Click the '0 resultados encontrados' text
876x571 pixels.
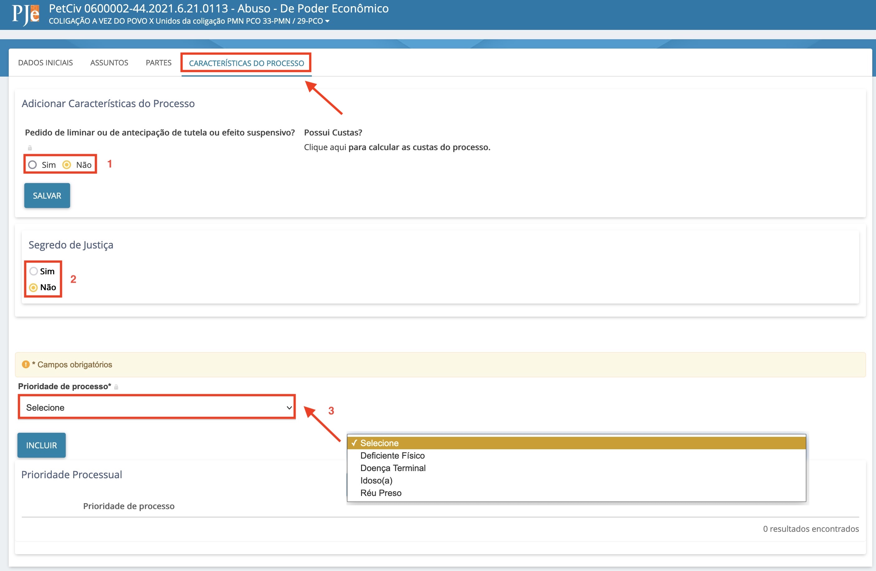click(x=811, y=529)
